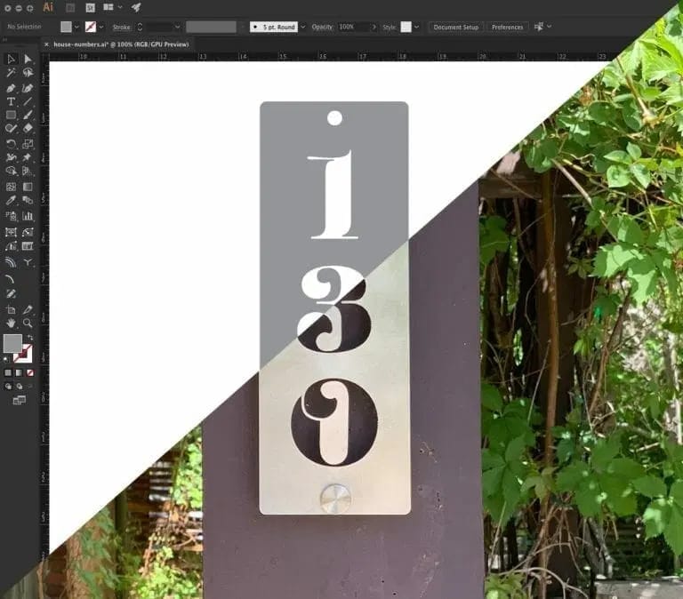Image resolution: width=683 pixels, height=599 pixels.
Task: Click the gray Fill color swatch in toolbar
Action: pyautogui.click(x=12, y=343)
